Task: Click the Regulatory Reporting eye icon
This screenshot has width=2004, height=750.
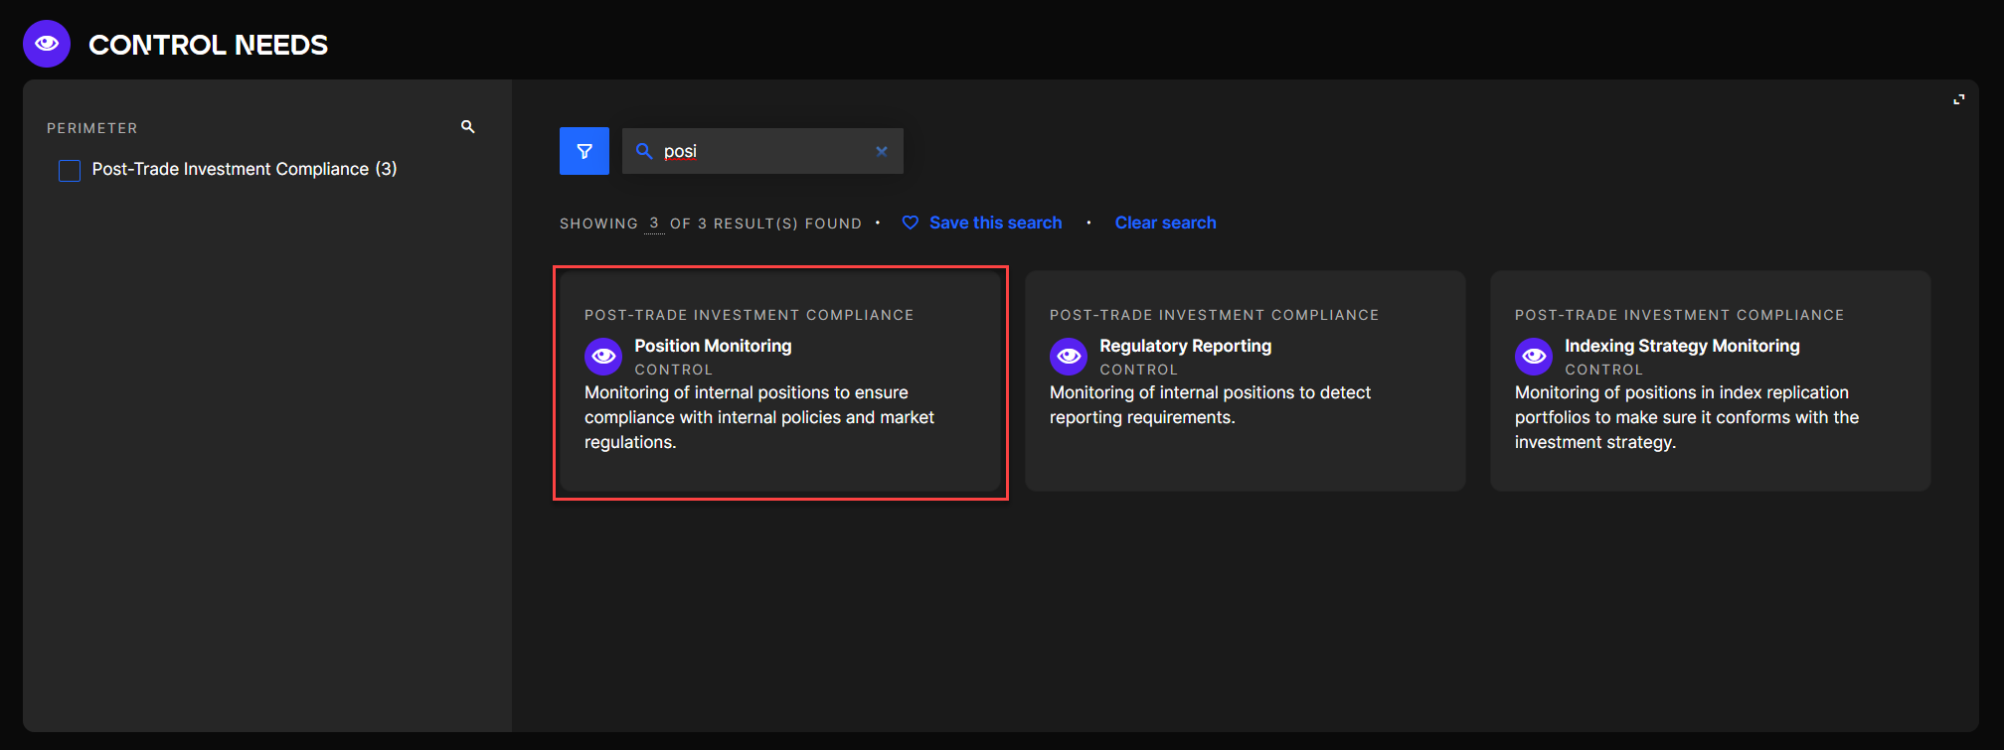Action: pos(1069,356)
